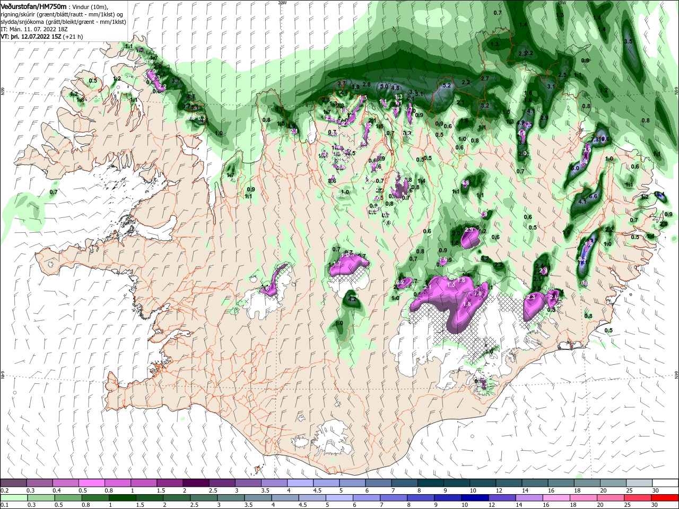Click the 'slydda/snjókoma' legend description line

coord(63,22)
